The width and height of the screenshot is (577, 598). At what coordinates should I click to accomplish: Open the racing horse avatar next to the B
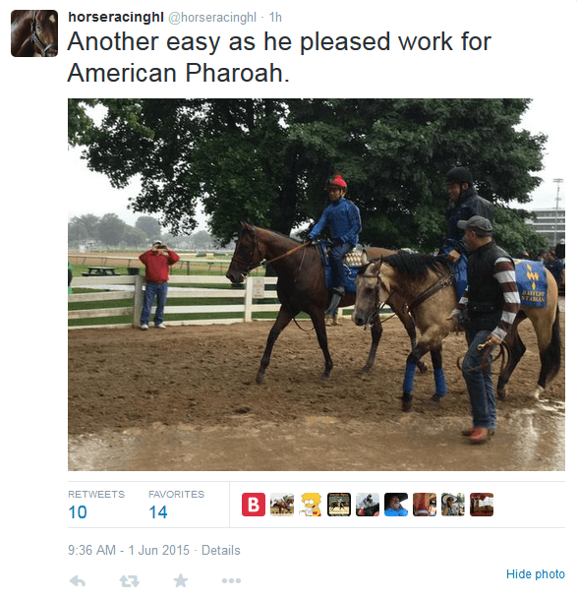coord(282,505)
